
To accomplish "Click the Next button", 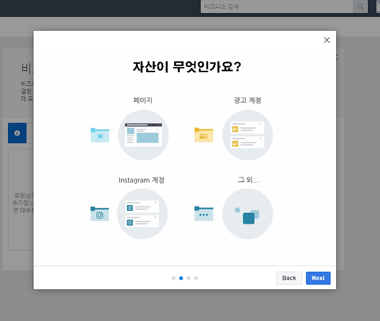I will 318,278.
